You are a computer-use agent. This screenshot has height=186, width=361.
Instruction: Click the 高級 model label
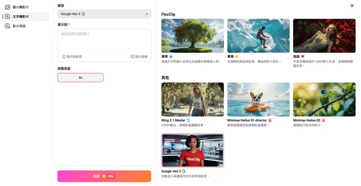point(296,57)
